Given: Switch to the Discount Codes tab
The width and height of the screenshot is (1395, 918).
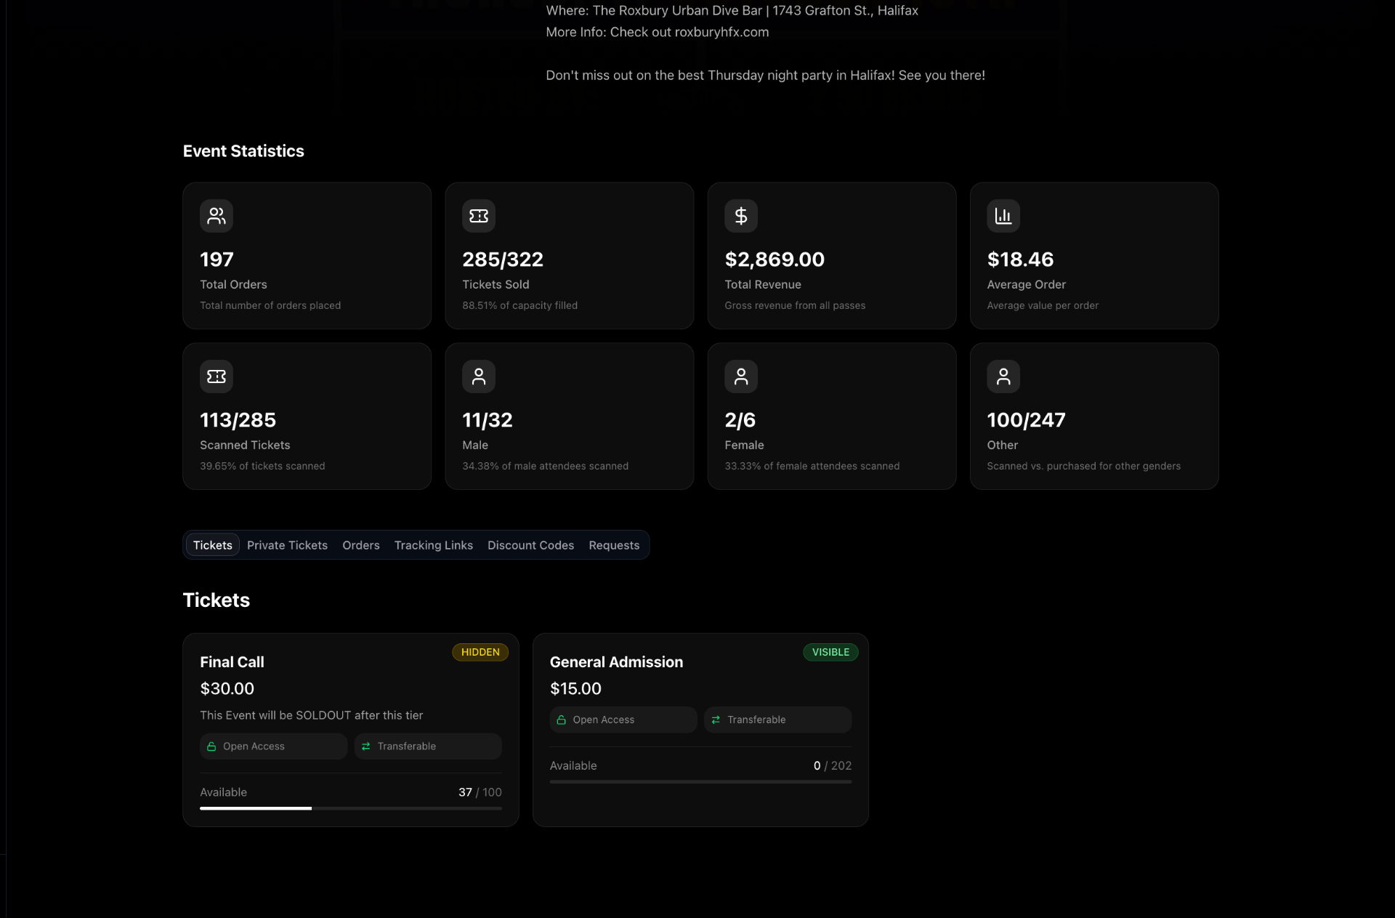Looking at the screenshot, I should [530, 545].
